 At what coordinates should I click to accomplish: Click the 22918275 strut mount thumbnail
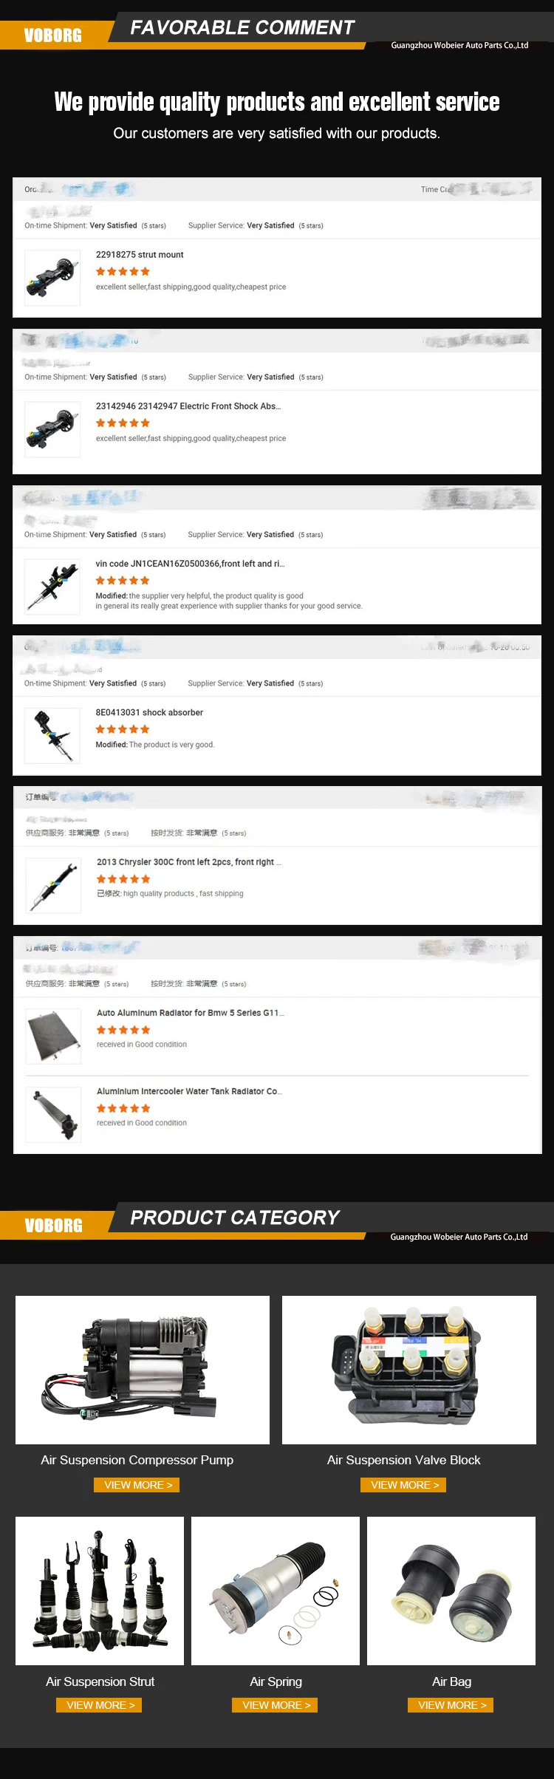52,278
